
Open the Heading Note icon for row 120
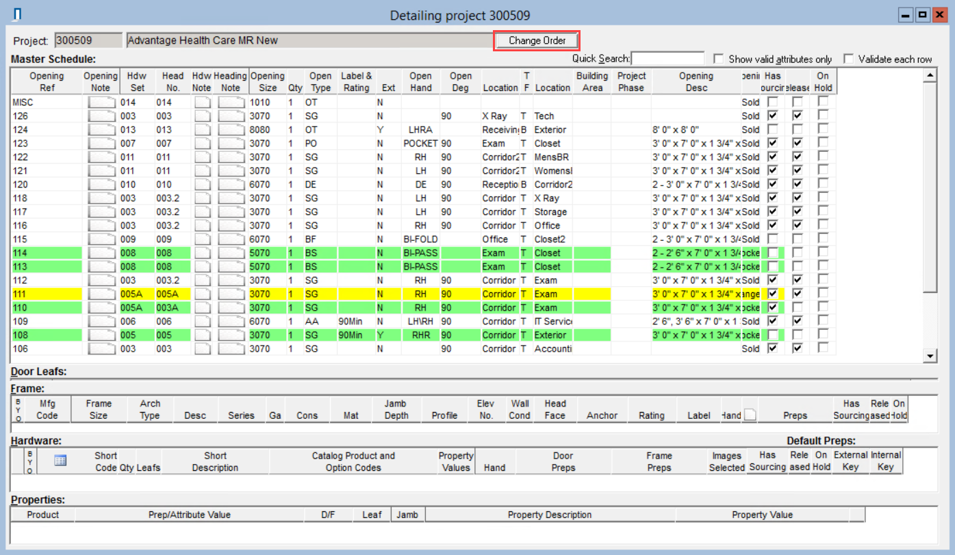pos(231,185)
